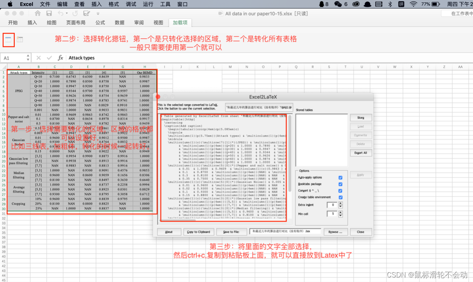Switch to the 公式 ribbon tab
The width and height of the screenshot is (473, 282).
(100, 23)
